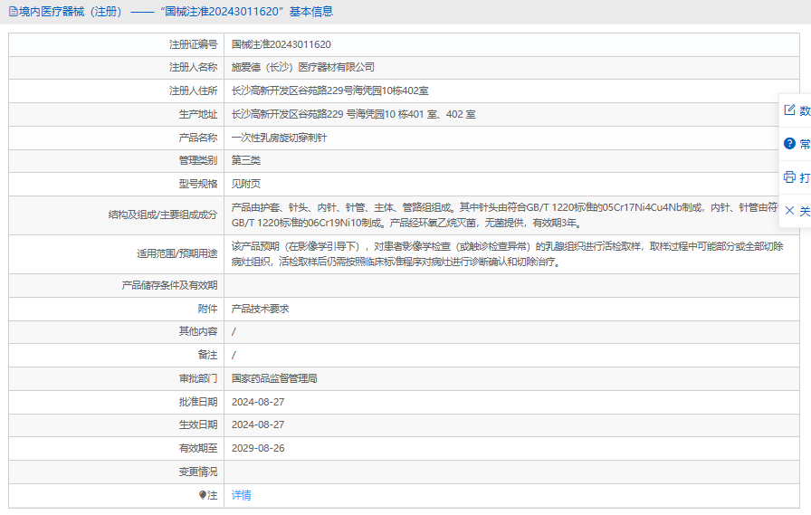Click the X close icon in side panel

[789, 211]
